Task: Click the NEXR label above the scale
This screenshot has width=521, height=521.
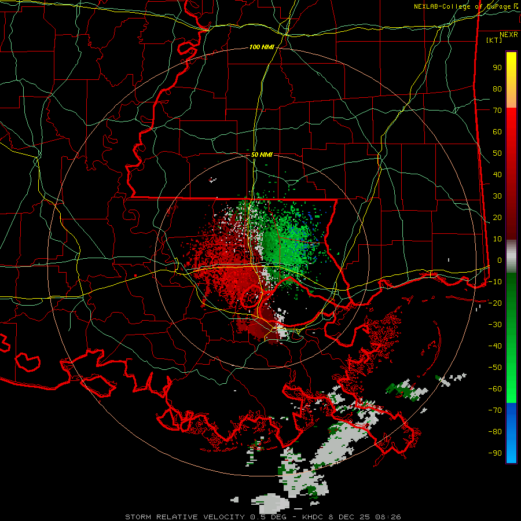Action: point(509,35)
